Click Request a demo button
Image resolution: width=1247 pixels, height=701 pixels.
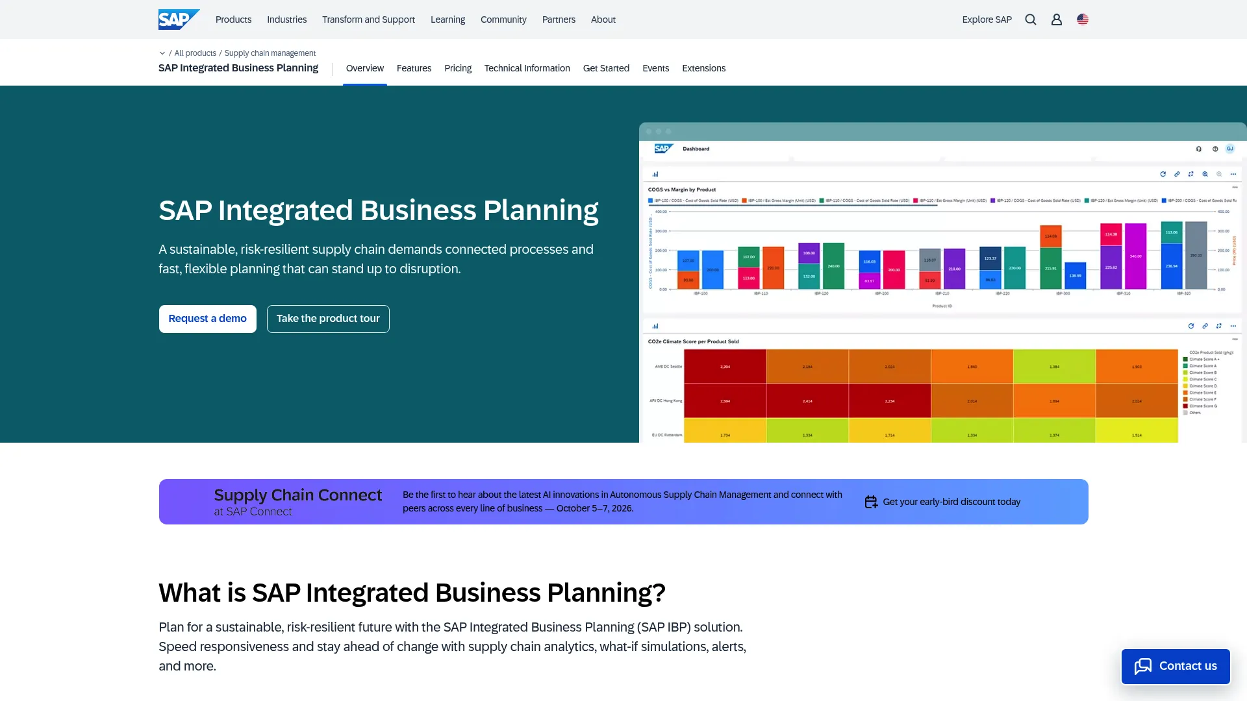tap(208, 319)
